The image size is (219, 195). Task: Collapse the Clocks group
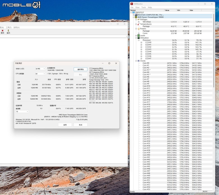[x=136, y=61]
